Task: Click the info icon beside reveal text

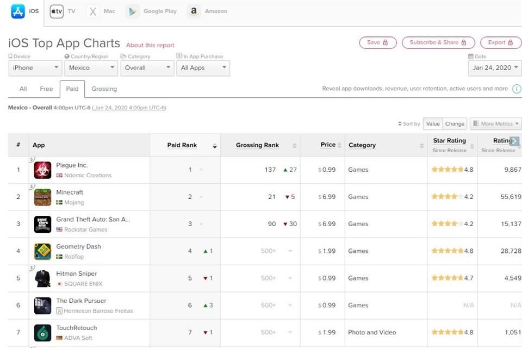Action: tap(516, 89)
